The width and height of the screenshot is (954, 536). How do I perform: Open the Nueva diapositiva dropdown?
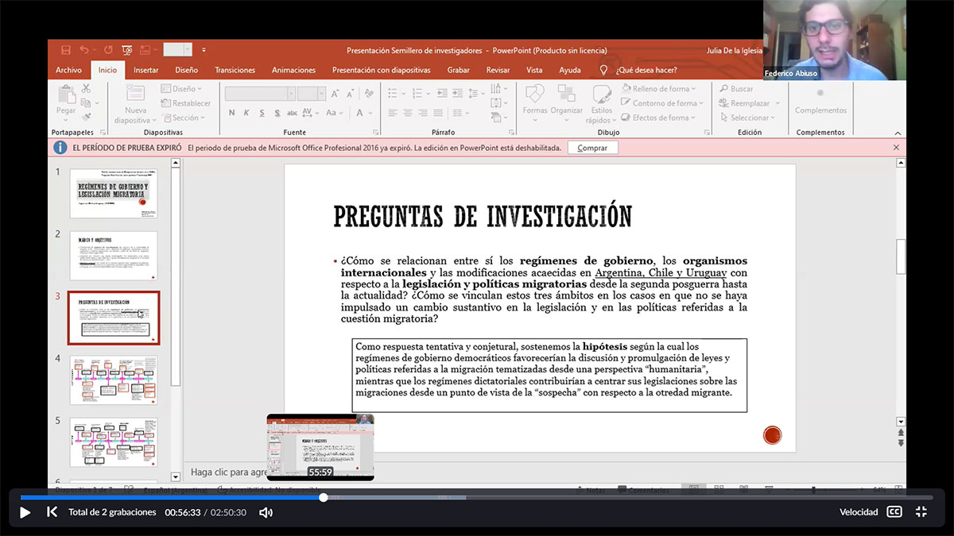coord(135,120)
